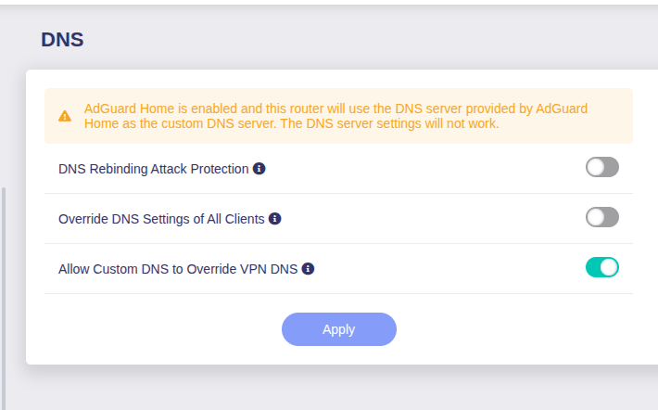
Task: Enable DNS Rebinding Attack Protection toggle
Action: coord(601,167)
